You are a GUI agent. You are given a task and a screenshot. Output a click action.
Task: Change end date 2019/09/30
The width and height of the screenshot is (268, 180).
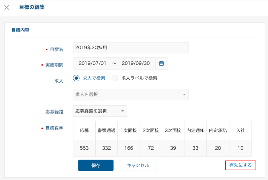pos(136,63)
